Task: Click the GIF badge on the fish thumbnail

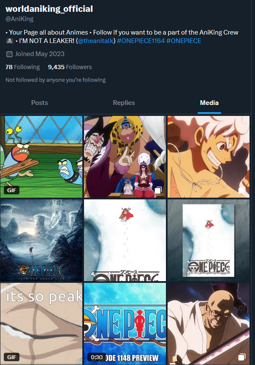Action: pos(12,190)
